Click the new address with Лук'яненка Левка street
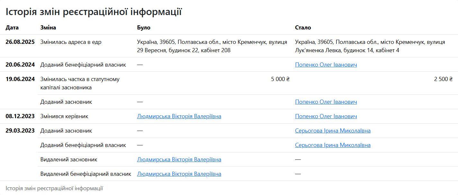Image resolution: width=458 pixels, height=195 pixels. pos(370,46)
